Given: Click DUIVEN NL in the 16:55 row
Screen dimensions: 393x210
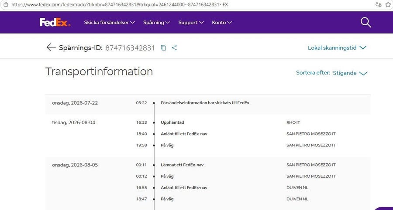Looking at the screenshot, I should (297, 187).
